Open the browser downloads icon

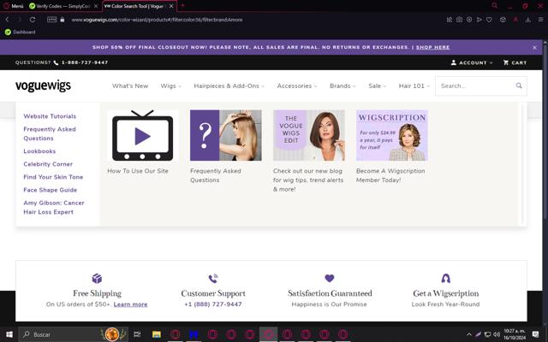point(527,20)
